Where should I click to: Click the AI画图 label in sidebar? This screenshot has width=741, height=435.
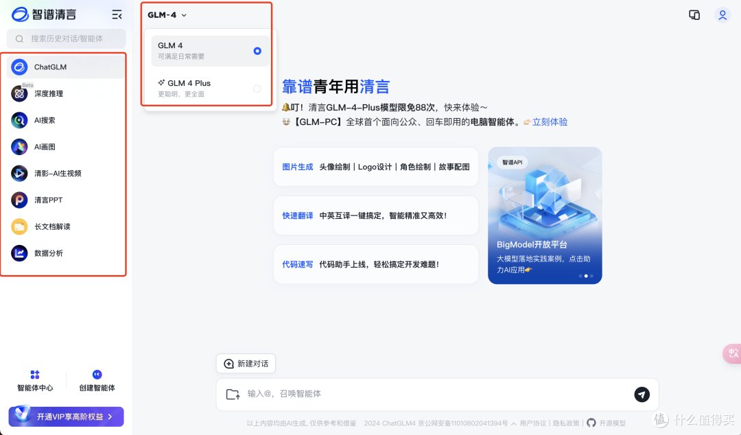45,147
